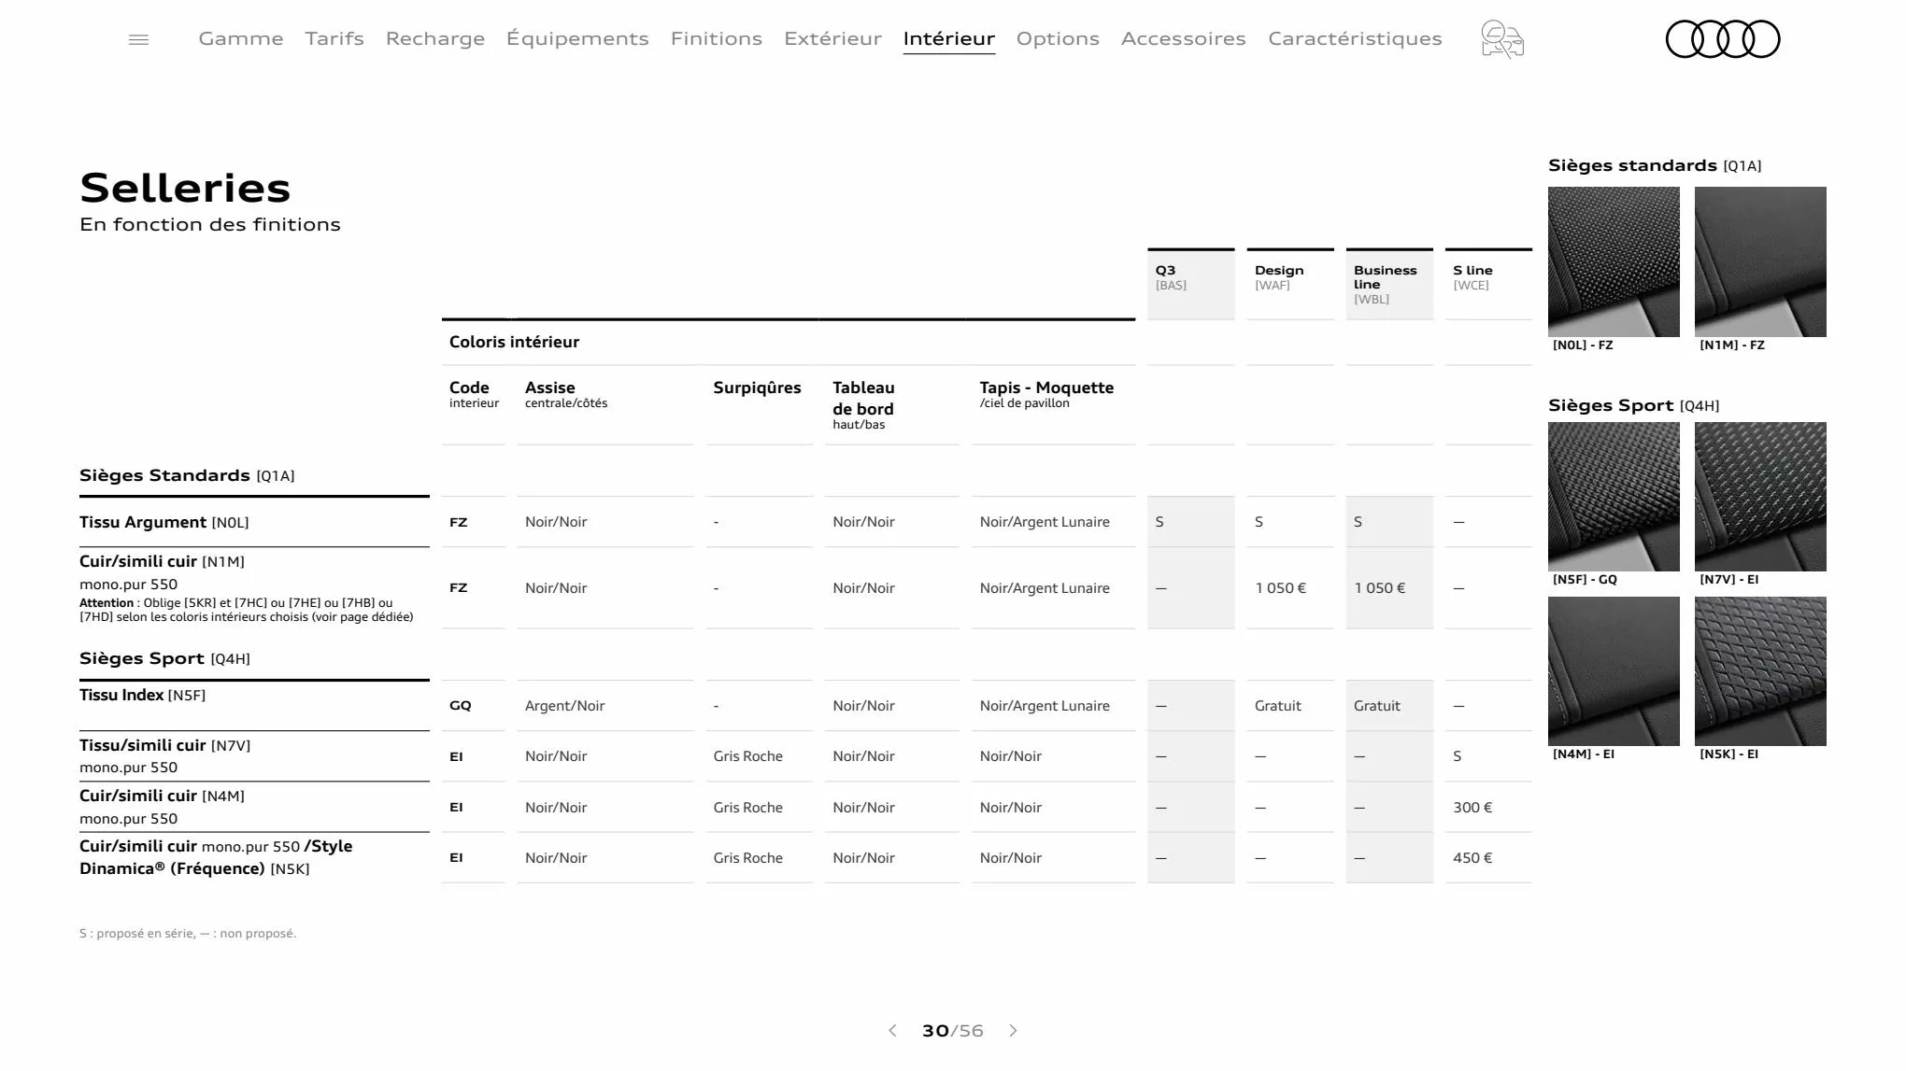Select the [N5F] - GQ seat swatch
The height and width of the screenshot is (1071, 1906).
(1614, 497)
